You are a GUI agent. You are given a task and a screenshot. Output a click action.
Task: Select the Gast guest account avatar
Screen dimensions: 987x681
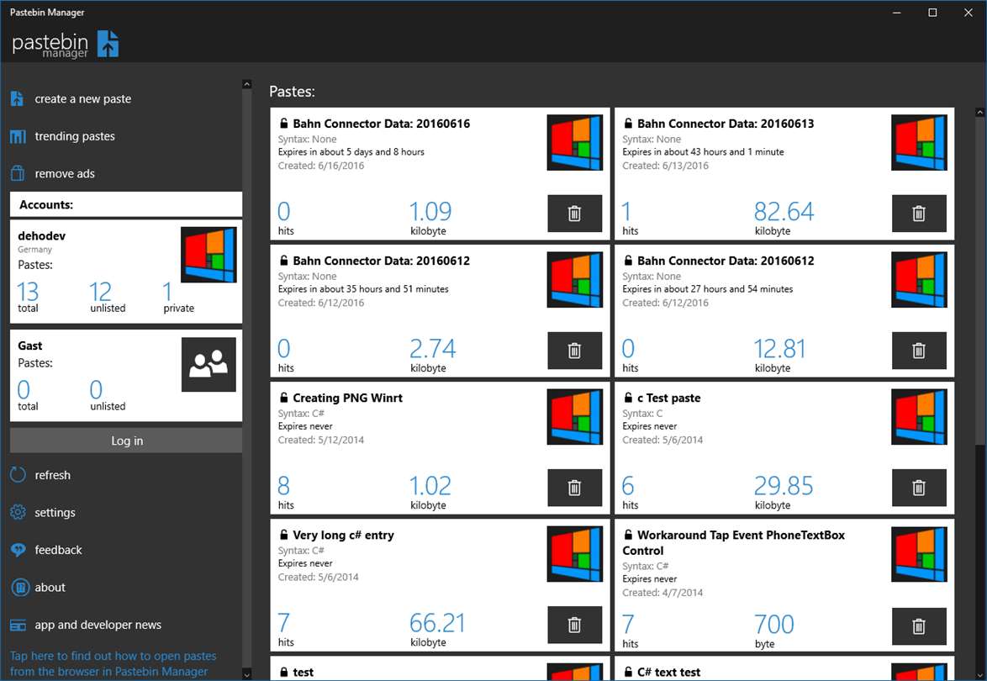pos(208,364)
